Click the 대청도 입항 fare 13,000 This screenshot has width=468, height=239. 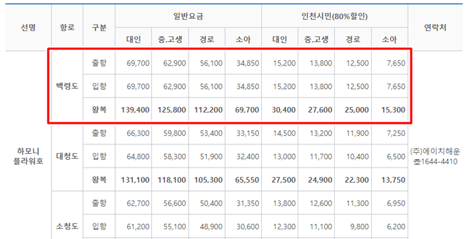point(285,157)
